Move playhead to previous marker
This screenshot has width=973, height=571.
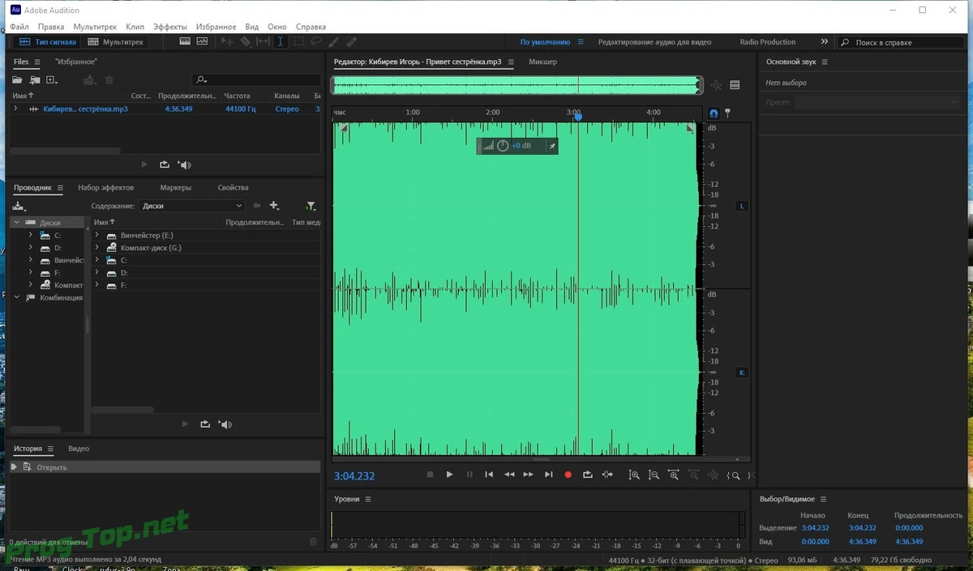pos(489,475)
